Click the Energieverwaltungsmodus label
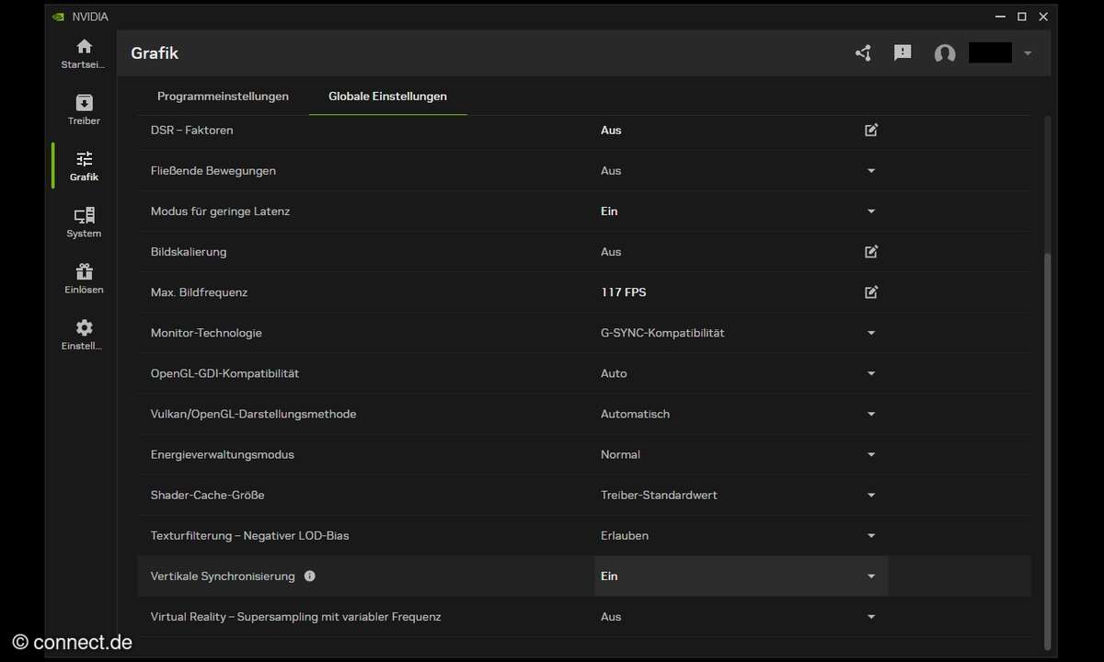This screenshot has height=662, width=1104. coord(223,454)
